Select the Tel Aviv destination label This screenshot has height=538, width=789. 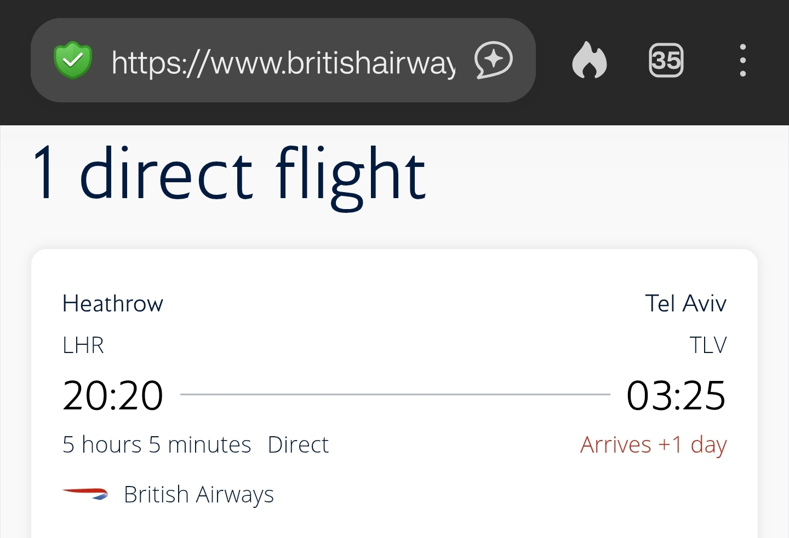[x=685, y=304]
